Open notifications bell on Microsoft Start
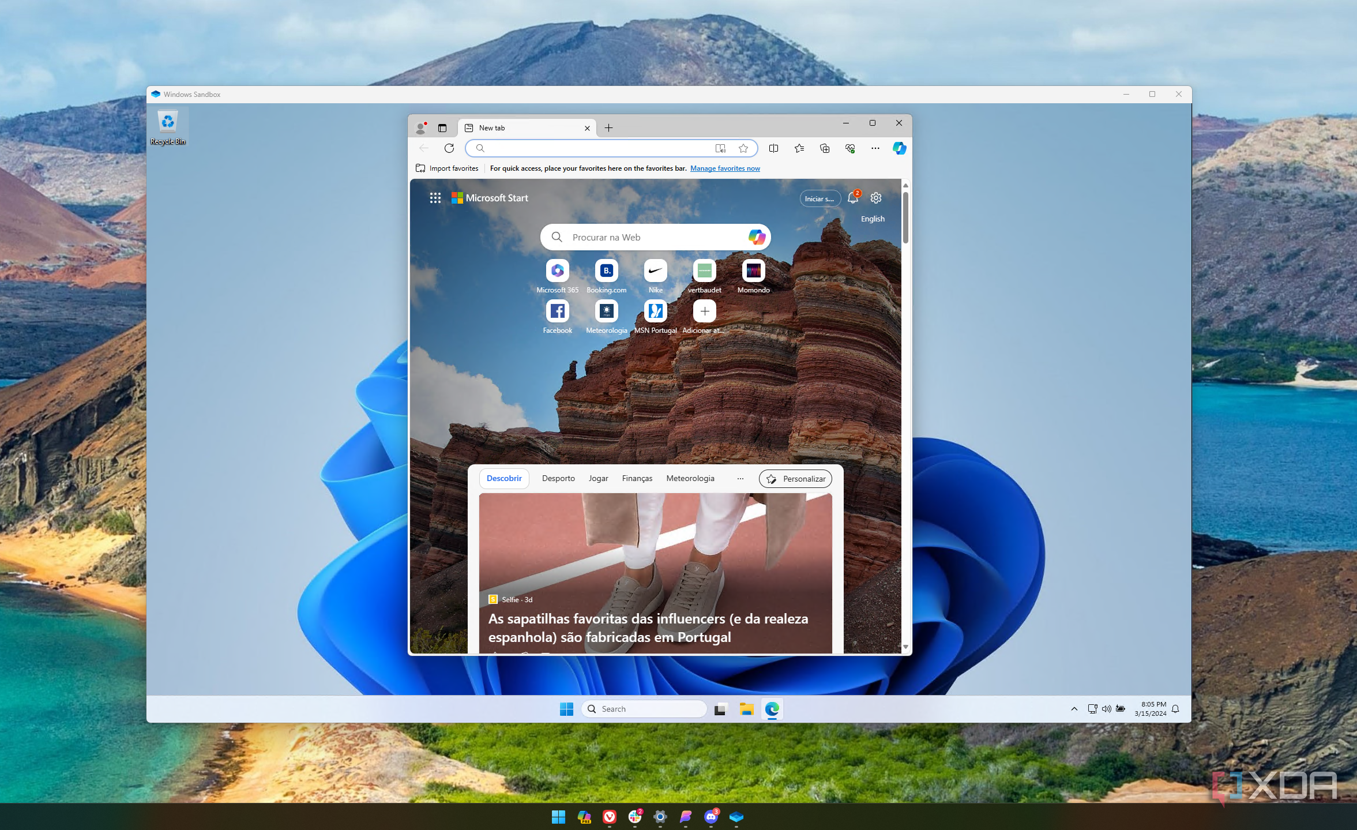Viewport: 1357px width, 830px height. (853, 198)
